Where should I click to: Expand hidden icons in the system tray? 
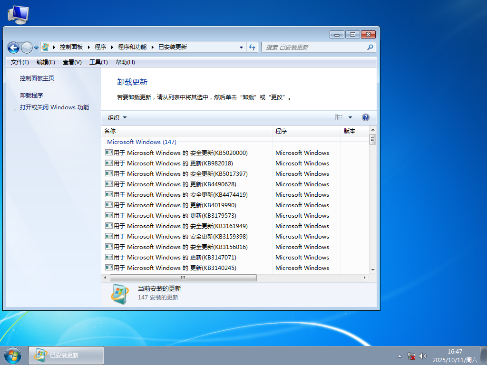[x=399, y=355]
